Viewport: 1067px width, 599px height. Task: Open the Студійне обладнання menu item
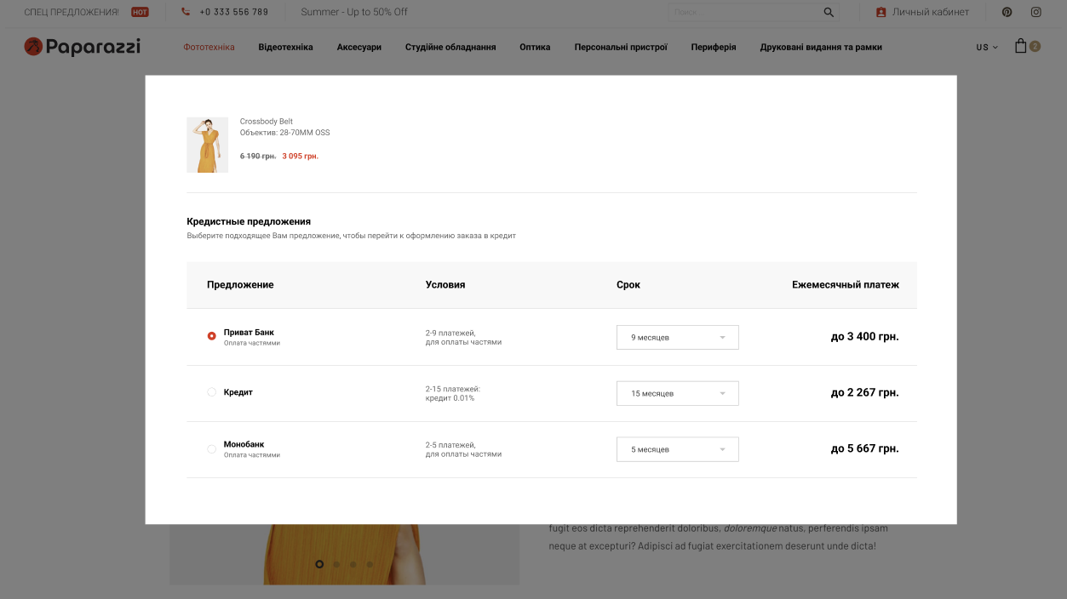pyautogui.click(x=450, y=48)
